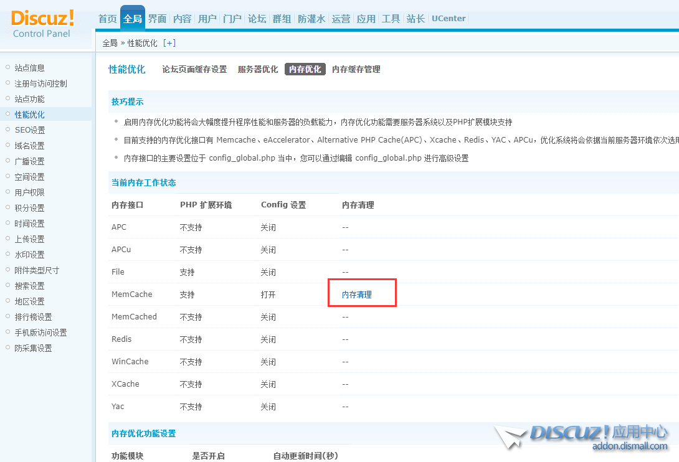This screenshot has height=462, width=679.
Task: Go to the 界面 top menu
Action: coord(157,19)
